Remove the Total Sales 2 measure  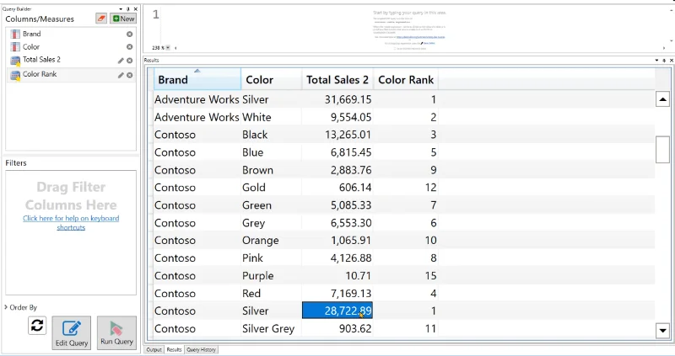[129, 61]
